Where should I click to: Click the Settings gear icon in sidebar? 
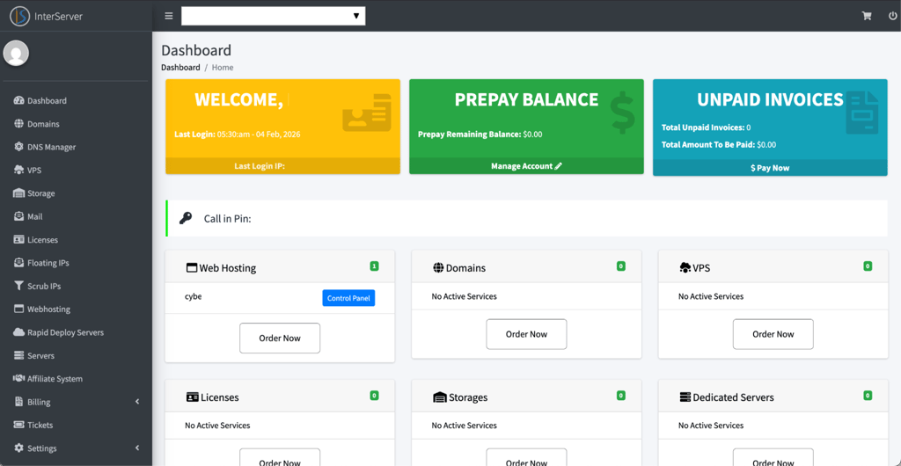click(18, 448)
